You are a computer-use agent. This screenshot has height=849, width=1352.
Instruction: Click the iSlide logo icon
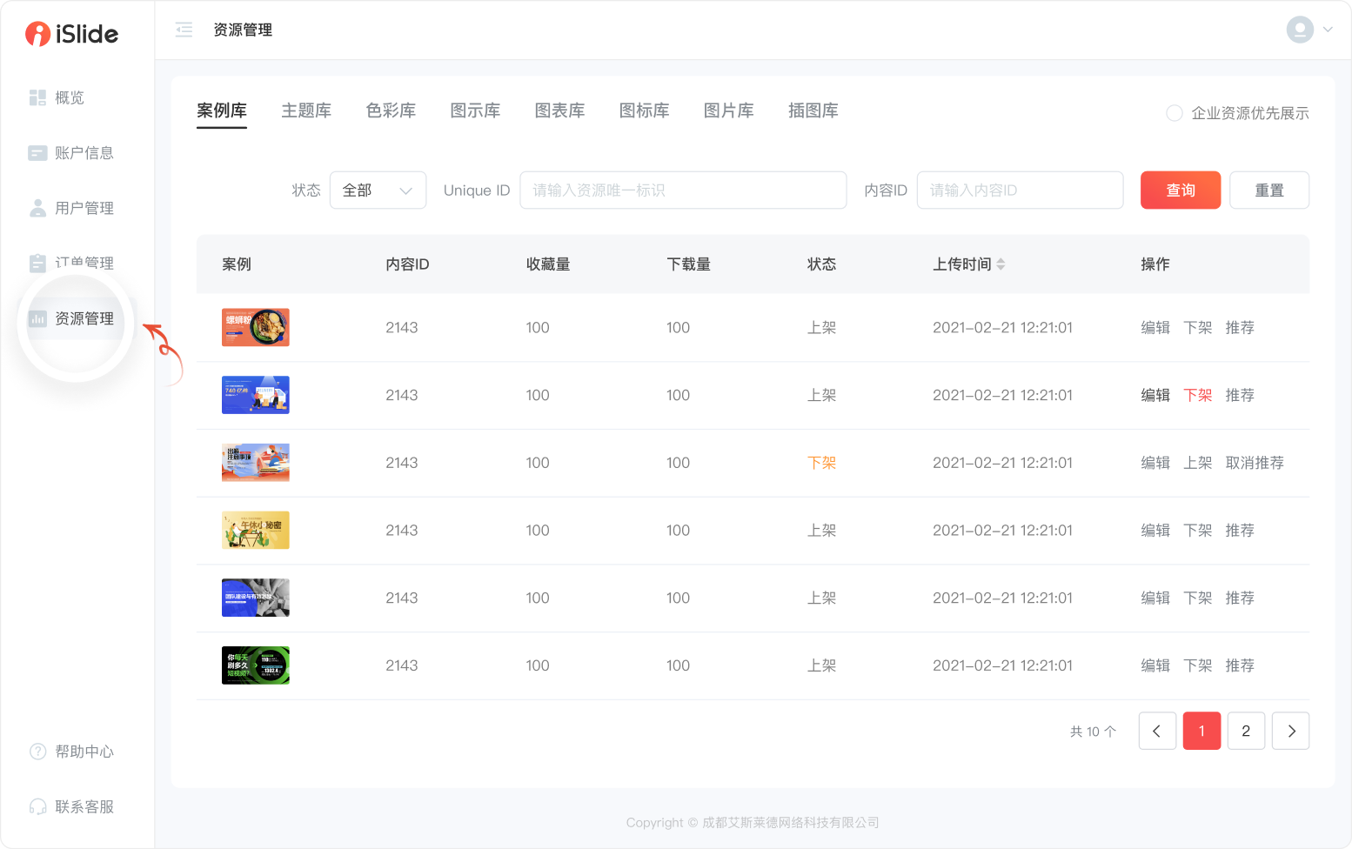pos(37,34)
